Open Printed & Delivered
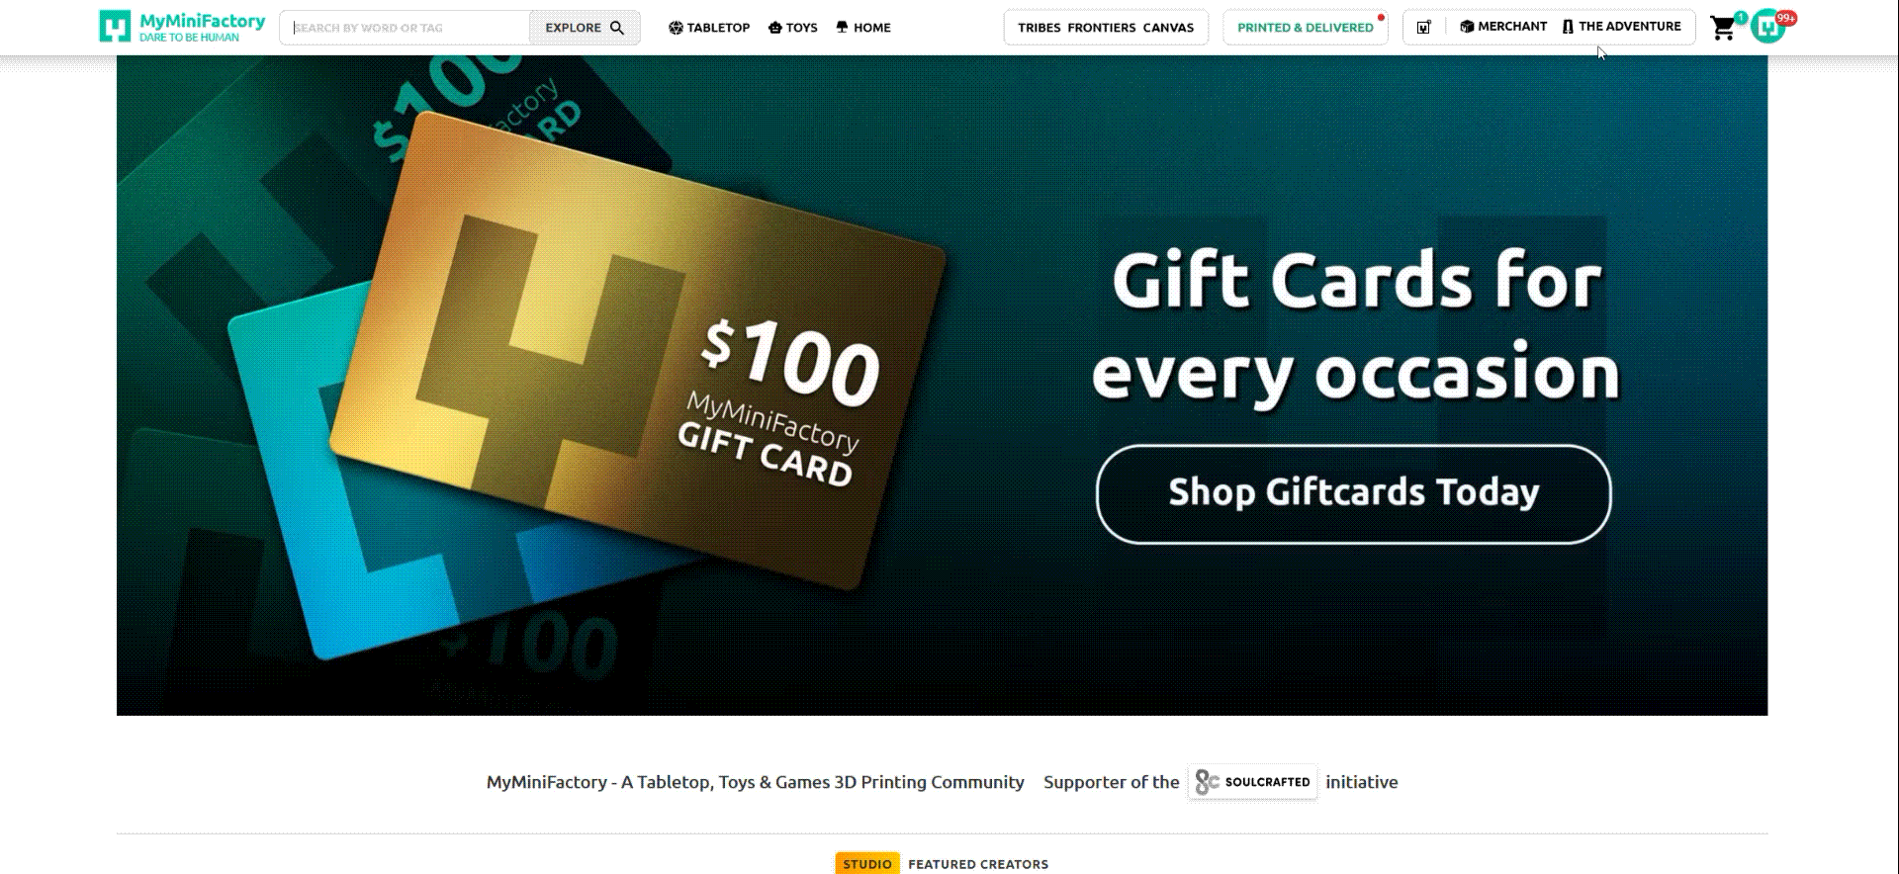1899x874 pixels. pos(1306,28)
